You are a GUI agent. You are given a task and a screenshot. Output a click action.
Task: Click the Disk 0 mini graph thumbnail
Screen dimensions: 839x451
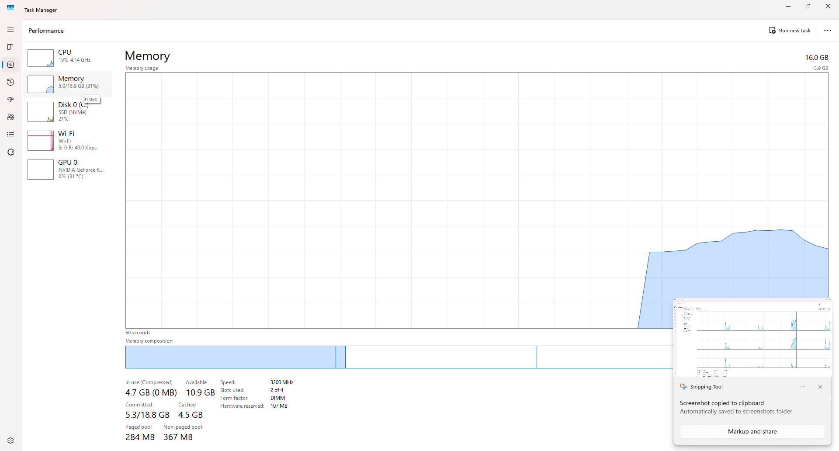coord(41,112)
